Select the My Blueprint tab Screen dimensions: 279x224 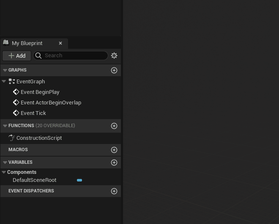[27, 43]
